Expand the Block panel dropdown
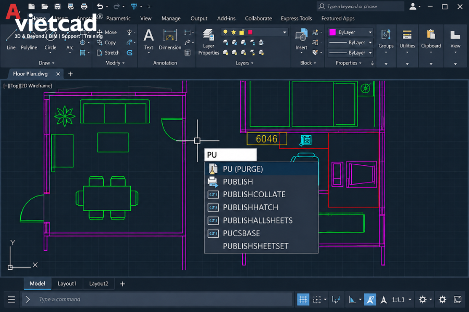 click(x=308, y=63)
